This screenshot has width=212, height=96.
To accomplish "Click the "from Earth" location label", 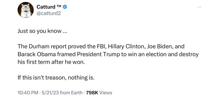I will click(71, 93).
